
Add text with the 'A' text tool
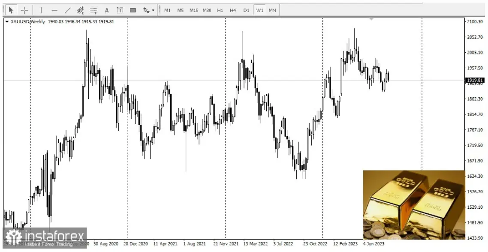[107, 10]
